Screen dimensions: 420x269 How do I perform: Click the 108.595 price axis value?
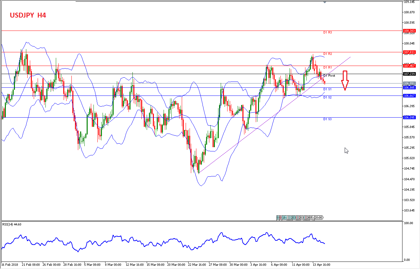409,23
